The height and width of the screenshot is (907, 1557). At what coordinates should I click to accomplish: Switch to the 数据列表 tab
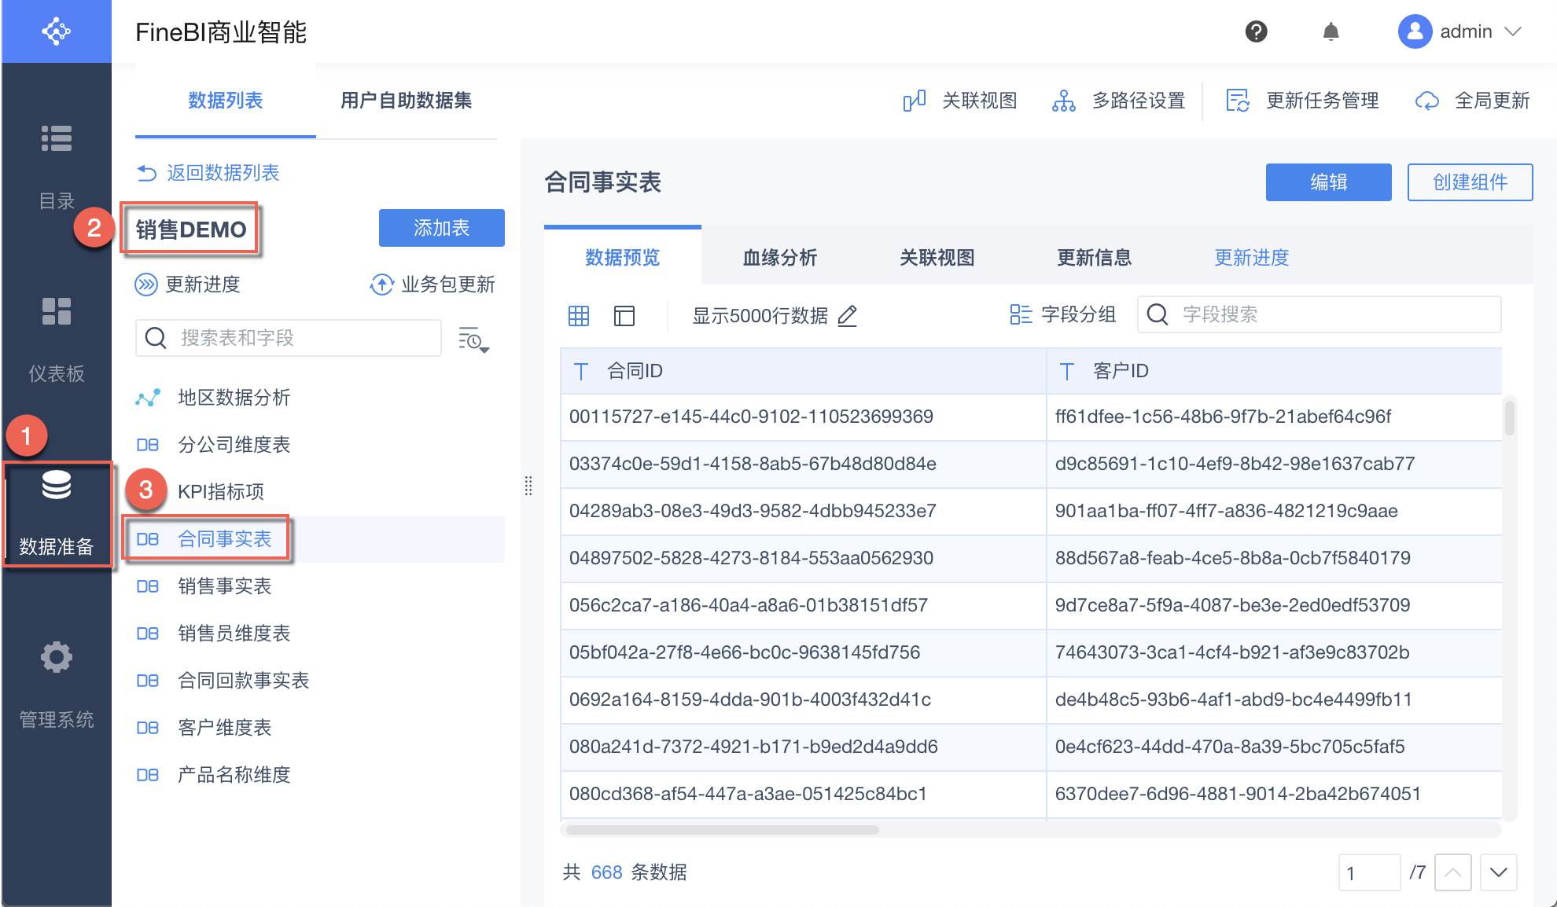point(226,101)
